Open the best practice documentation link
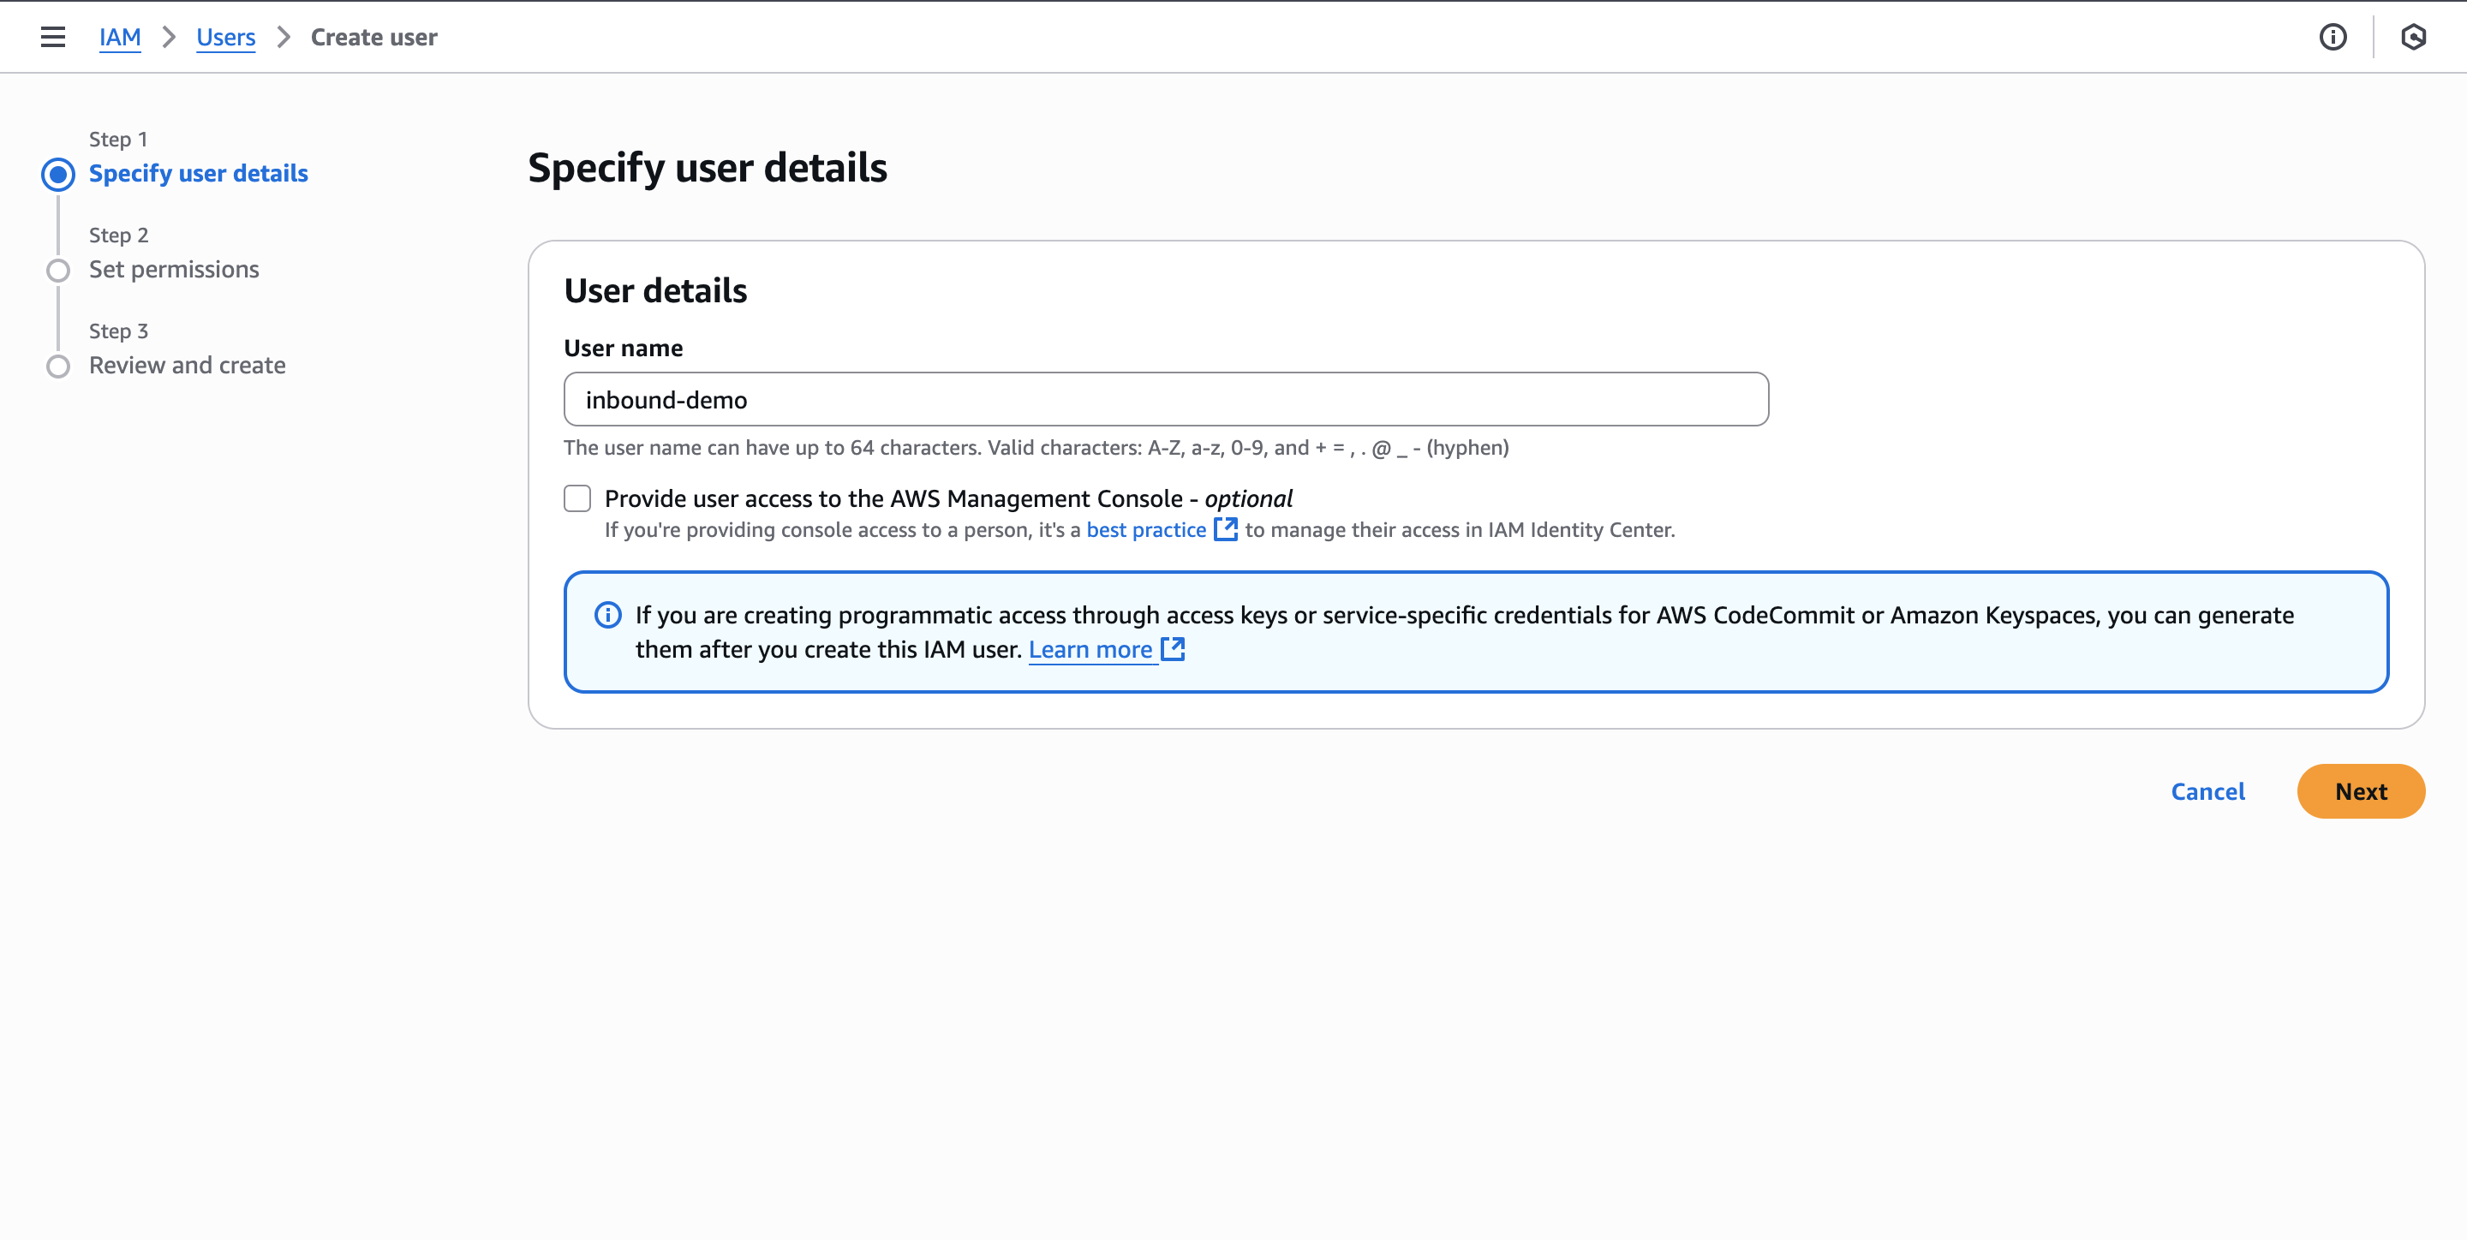This screenshot has width=2467, height=1240. (x=1145, y=528)
